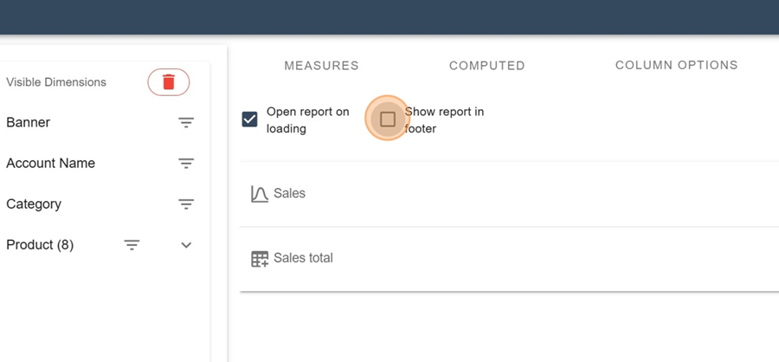Screen dimensions: 779x362
Task: Select the Category dimension label
Action: point(34,204)
